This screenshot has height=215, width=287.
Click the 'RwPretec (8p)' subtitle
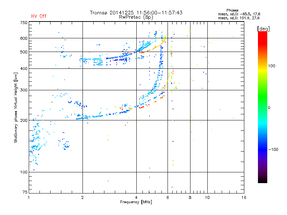(x=136, y=17)
